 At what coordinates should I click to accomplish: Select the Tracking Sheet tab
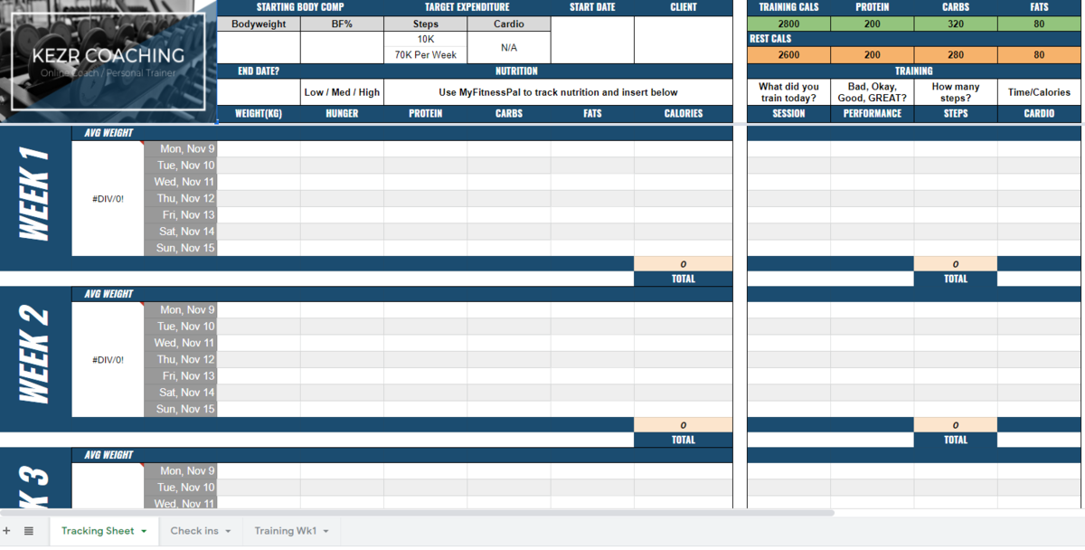coord(97,531)
